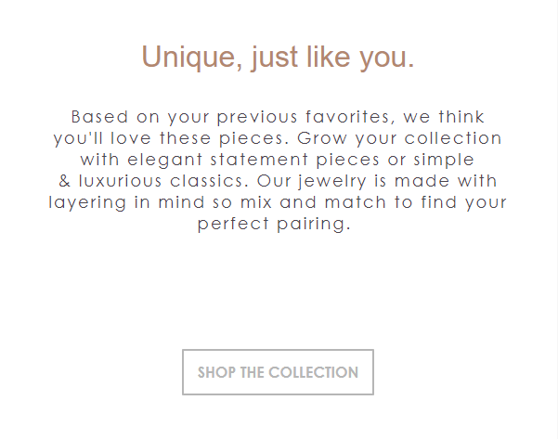
Task: Click the line 'Based on your previous favorites'
Action: pyautogui.click(x=278, y=118)
